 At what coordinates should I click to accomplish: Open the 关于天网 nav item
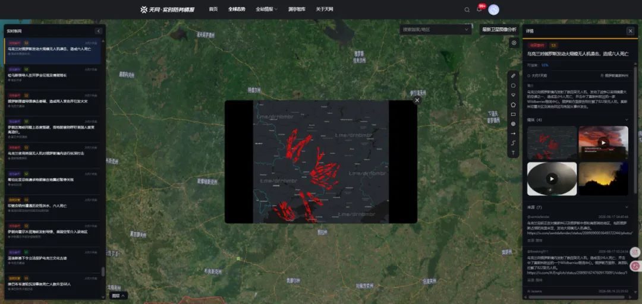point(325,9)
